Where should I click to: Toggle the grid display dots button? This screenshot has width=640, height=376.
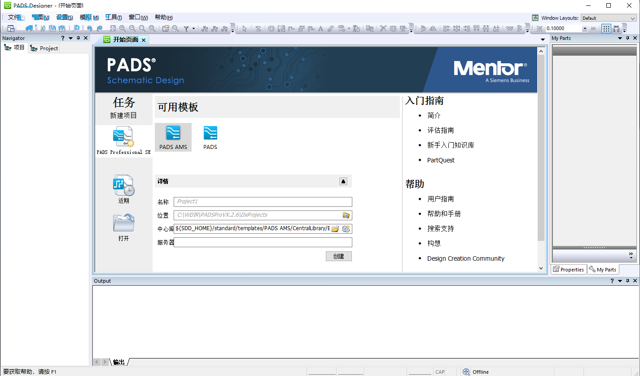606,28
